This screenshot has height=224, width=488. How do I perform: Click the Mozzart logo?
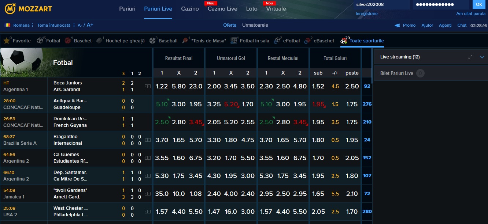pos(28,8)
